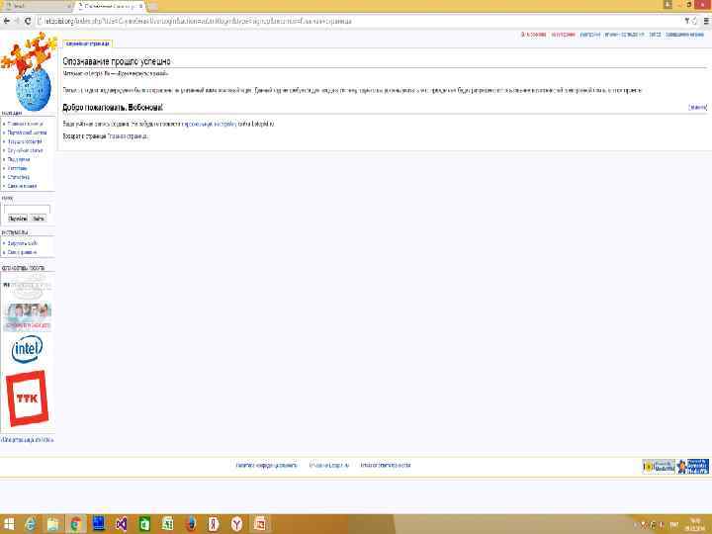Open Excel from the taskbar
Image resolution: width=712 pixels, height=534 pixels.
coord(167,524)
